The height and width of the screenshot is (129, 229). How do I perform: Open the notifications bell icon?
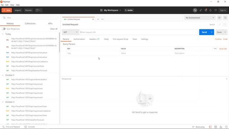tap(210, 10)
